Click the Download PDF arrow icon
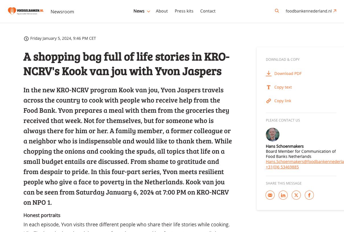The image size is (344, 232). (269, 74)
